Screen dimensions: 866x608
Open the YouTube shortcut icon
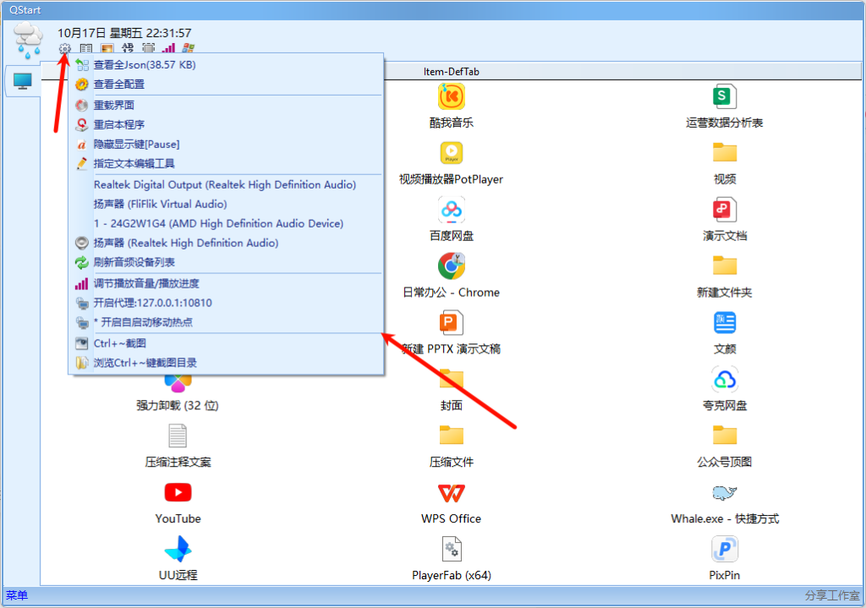pos(178,492)
